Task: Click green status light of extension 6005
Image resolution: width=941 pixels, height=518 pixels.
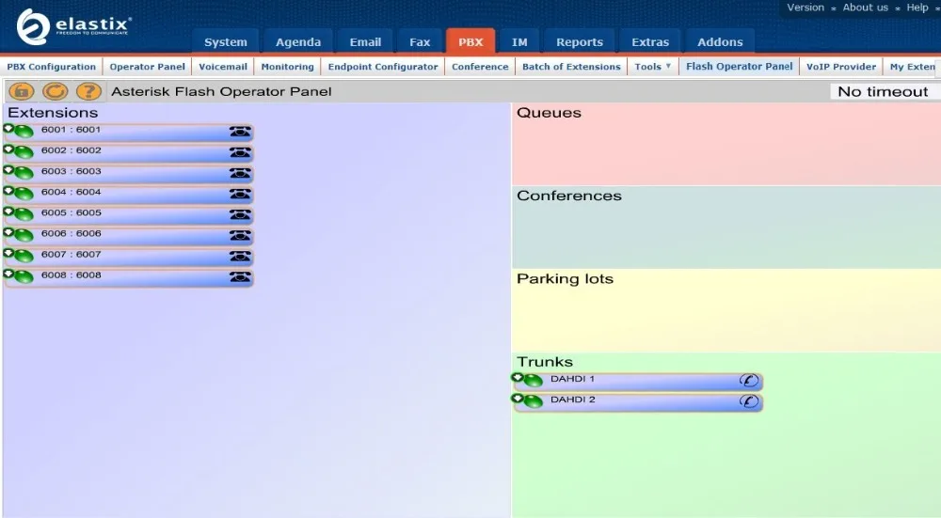Action: click(x=24, y=214)
